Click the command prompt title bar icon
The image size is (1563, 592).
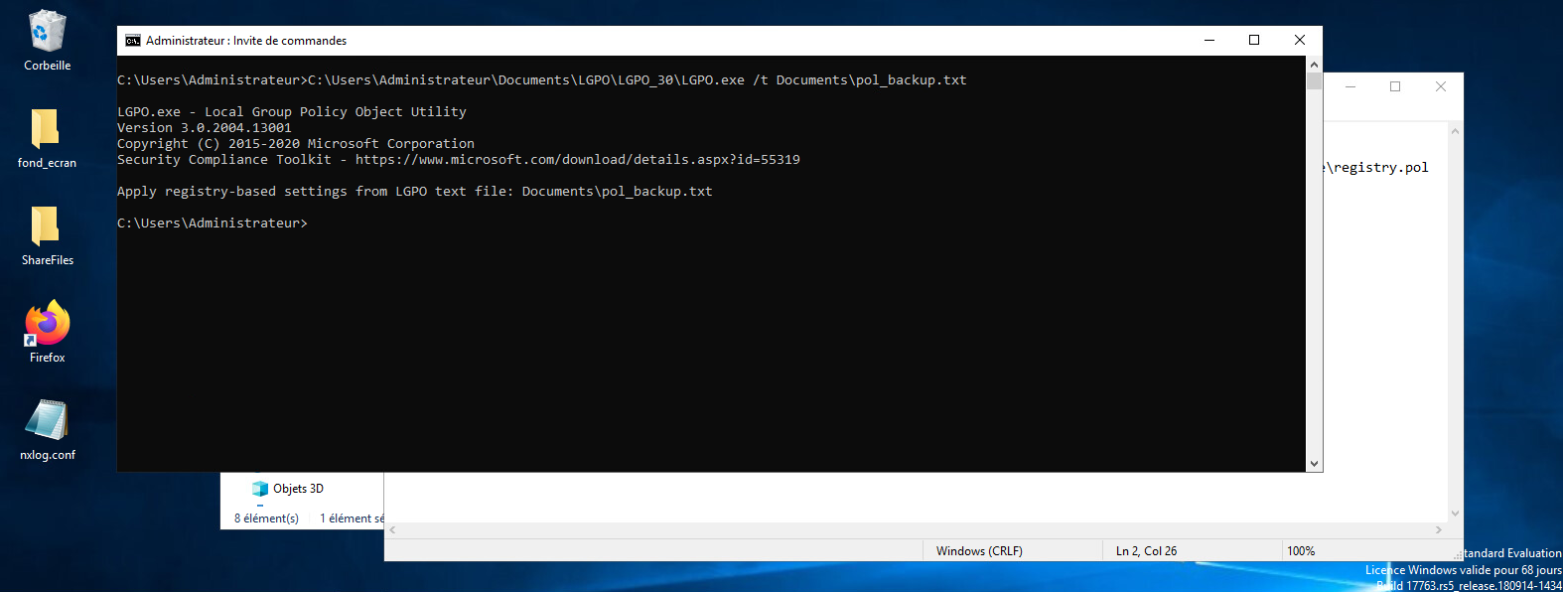tap(132, 41)
